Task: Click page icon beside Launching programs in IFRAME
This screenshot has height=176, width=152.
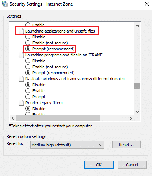Action: point(21,55)
